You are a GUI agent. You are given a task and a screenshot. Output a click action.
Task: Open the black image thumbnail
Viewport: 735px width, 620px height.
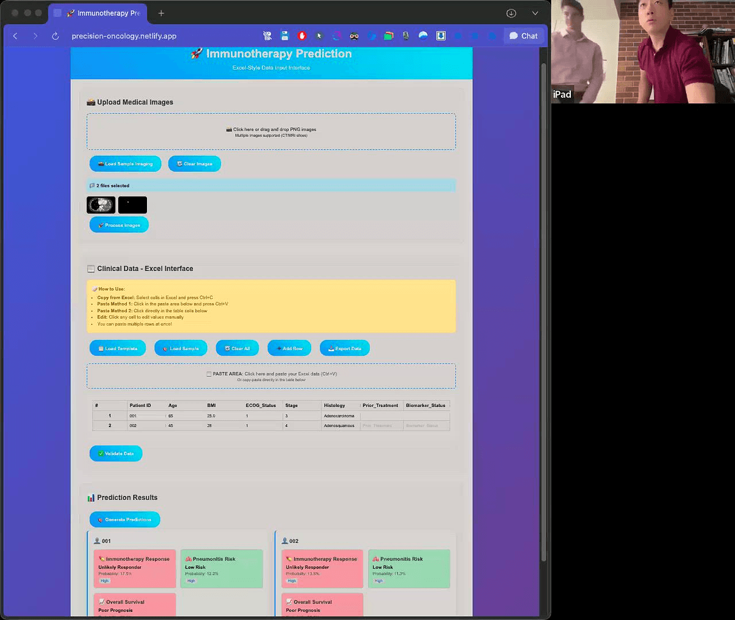132,205
